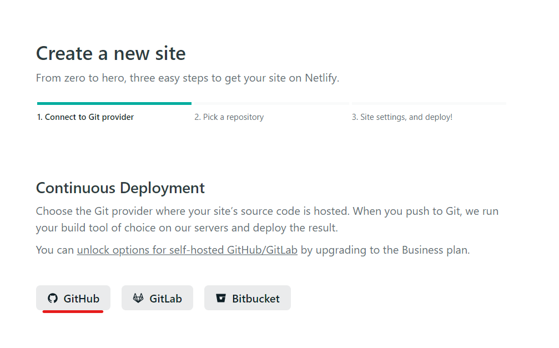The width and height of the screenshot is (559, 348).
Task: Connect using the GitHub button label
Action: pos(81,299)
